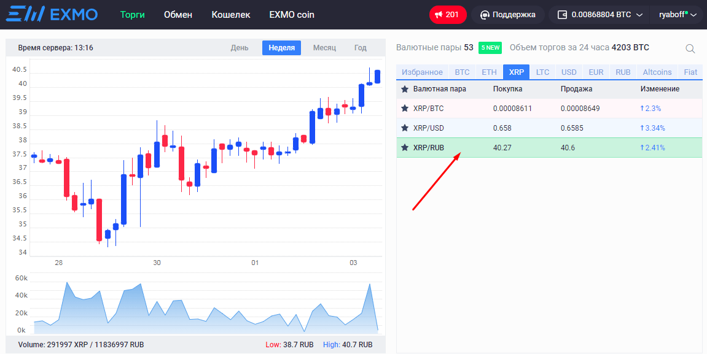Expand the BTC wallet balance dropdown
This screenshot has width=707, height=354.
coord(600,15)
